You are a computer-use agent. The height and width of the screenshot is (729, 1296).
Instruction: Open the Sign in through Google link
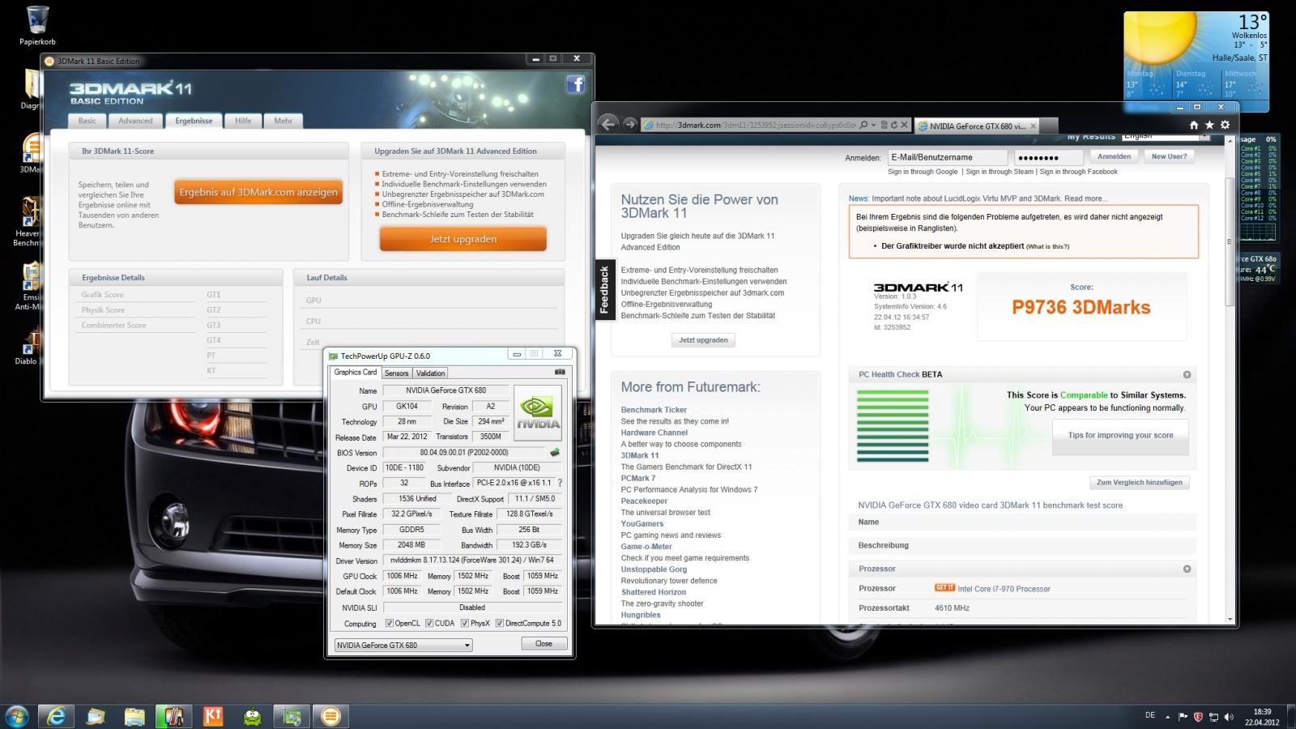point(923,172)
